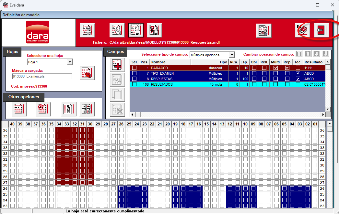The width and height of the screenshot is (339, 214).
Task: Toggle the Multi. checkbox for DARACOD row
Action: 275,68
